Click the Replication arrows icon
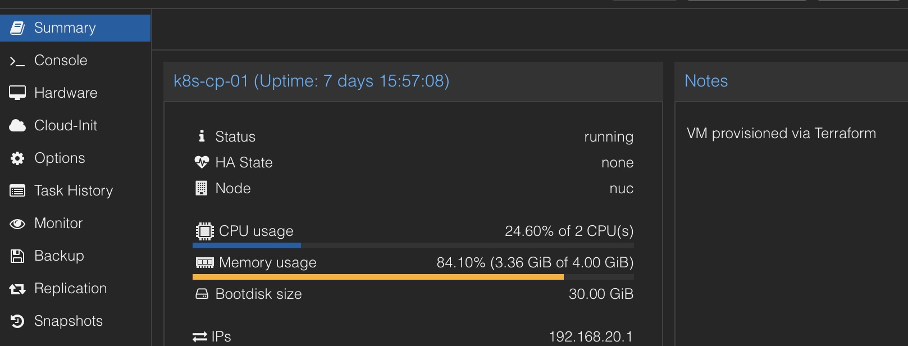This screenshot has width=908, height=346. tap(17, 289)
